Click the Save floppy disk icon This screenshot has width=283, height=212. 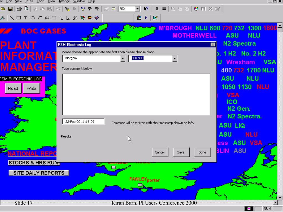pyautogui.click(x=10, y=9)
